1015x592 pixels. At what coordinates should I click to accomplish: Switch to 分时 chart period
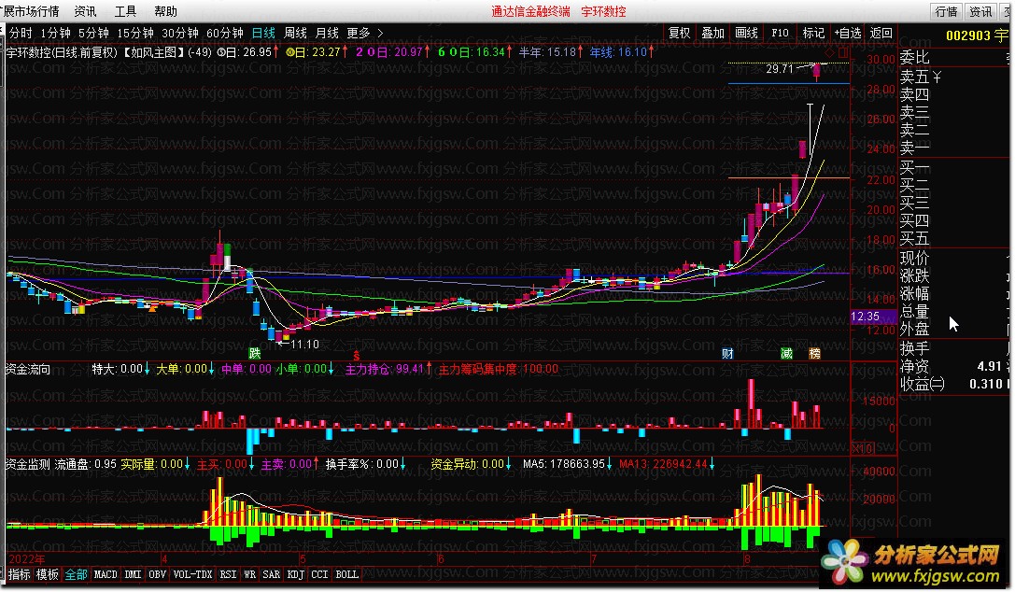coord(21,33)
